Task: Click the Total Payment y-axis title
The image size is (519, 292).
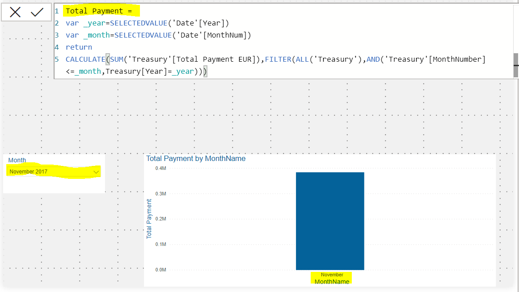Action: tap(149, 219)
